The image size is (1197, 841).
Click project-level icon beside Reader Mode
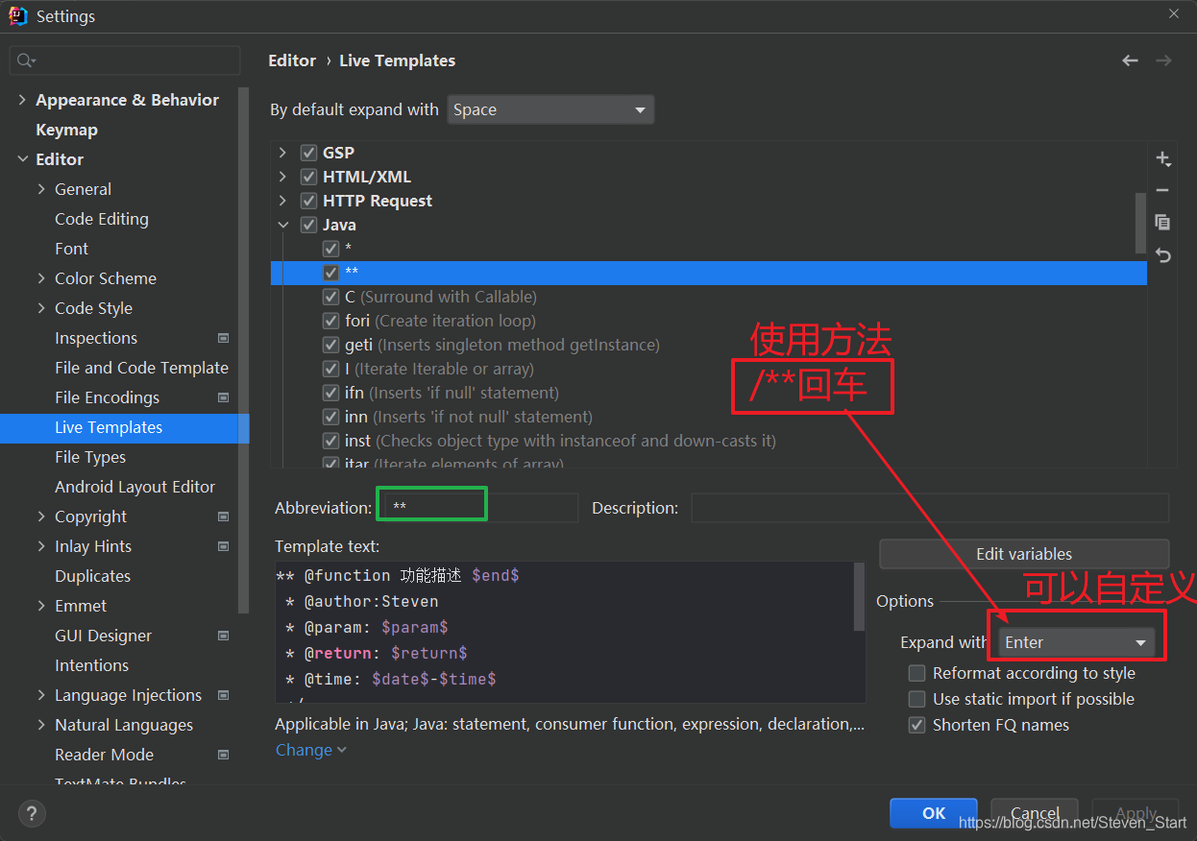[x=224, y=755]
